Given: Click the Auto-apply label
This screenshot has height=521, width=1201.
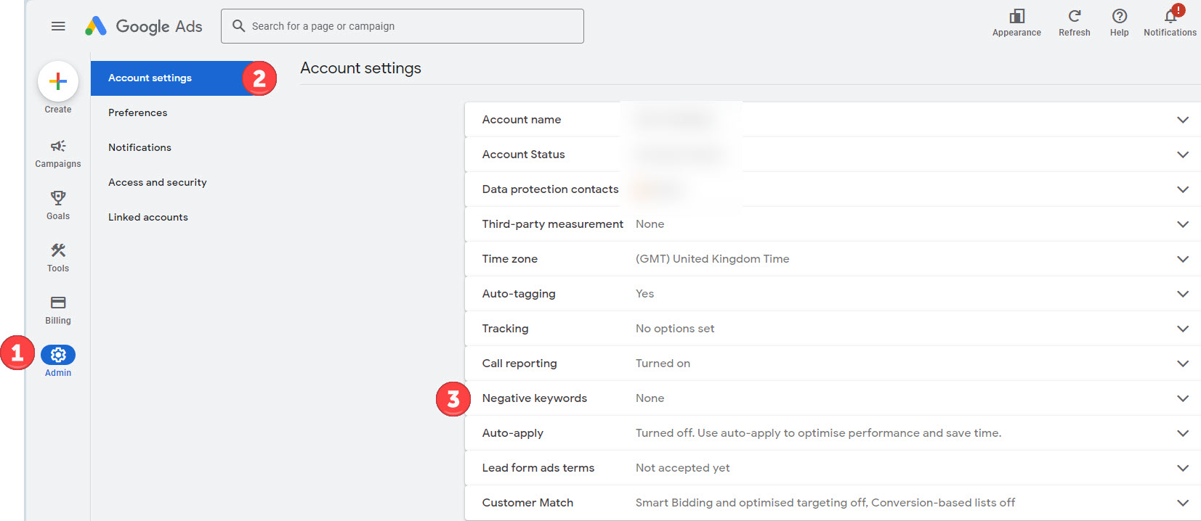Looking at the screenshot, I should (x=512, y=433).
